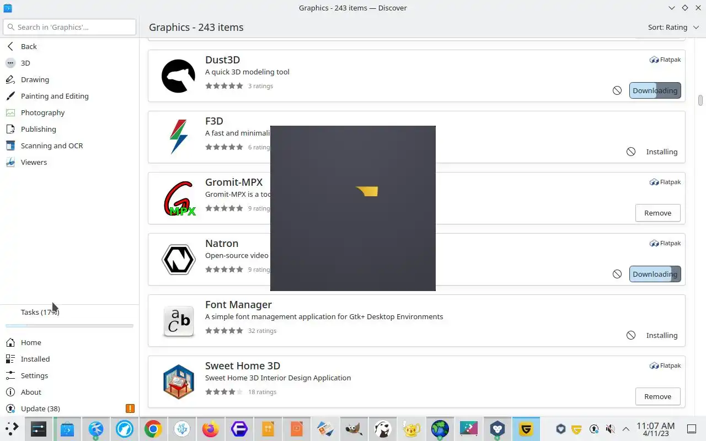Launch Firefox from the taskbar
This screenshot has height=441, width=706.
[211, 429]
